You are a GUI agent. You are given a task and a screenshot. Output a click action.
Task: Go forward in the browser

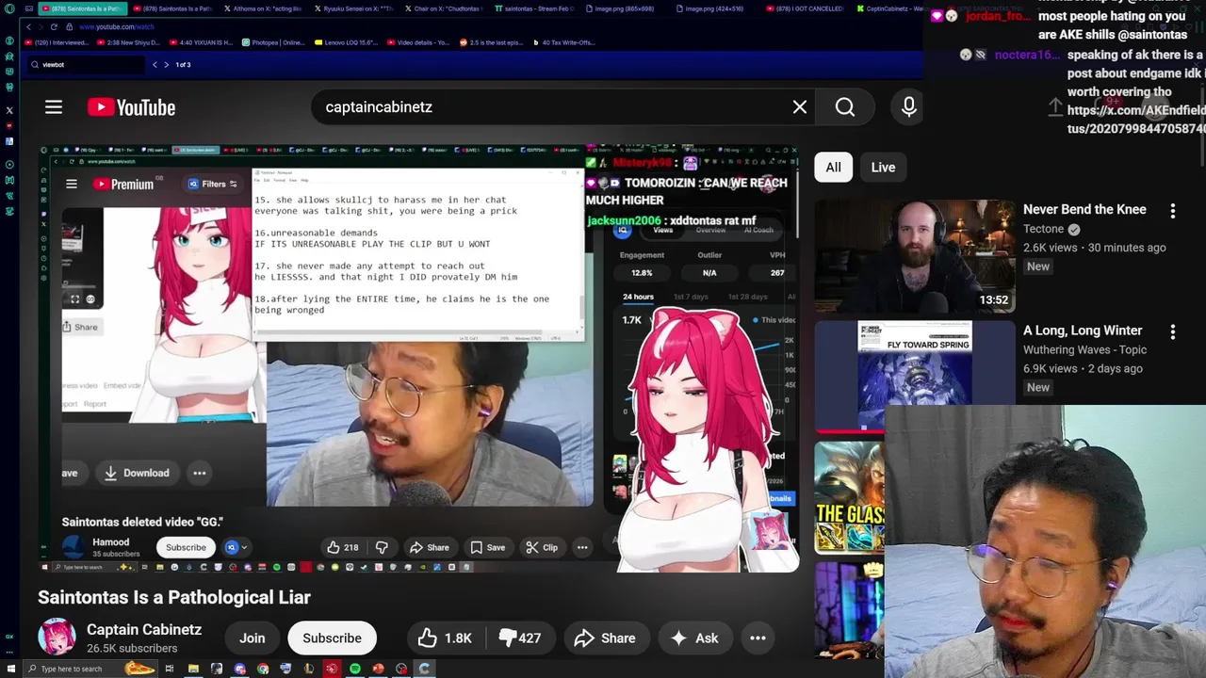(x=41, y=26)
